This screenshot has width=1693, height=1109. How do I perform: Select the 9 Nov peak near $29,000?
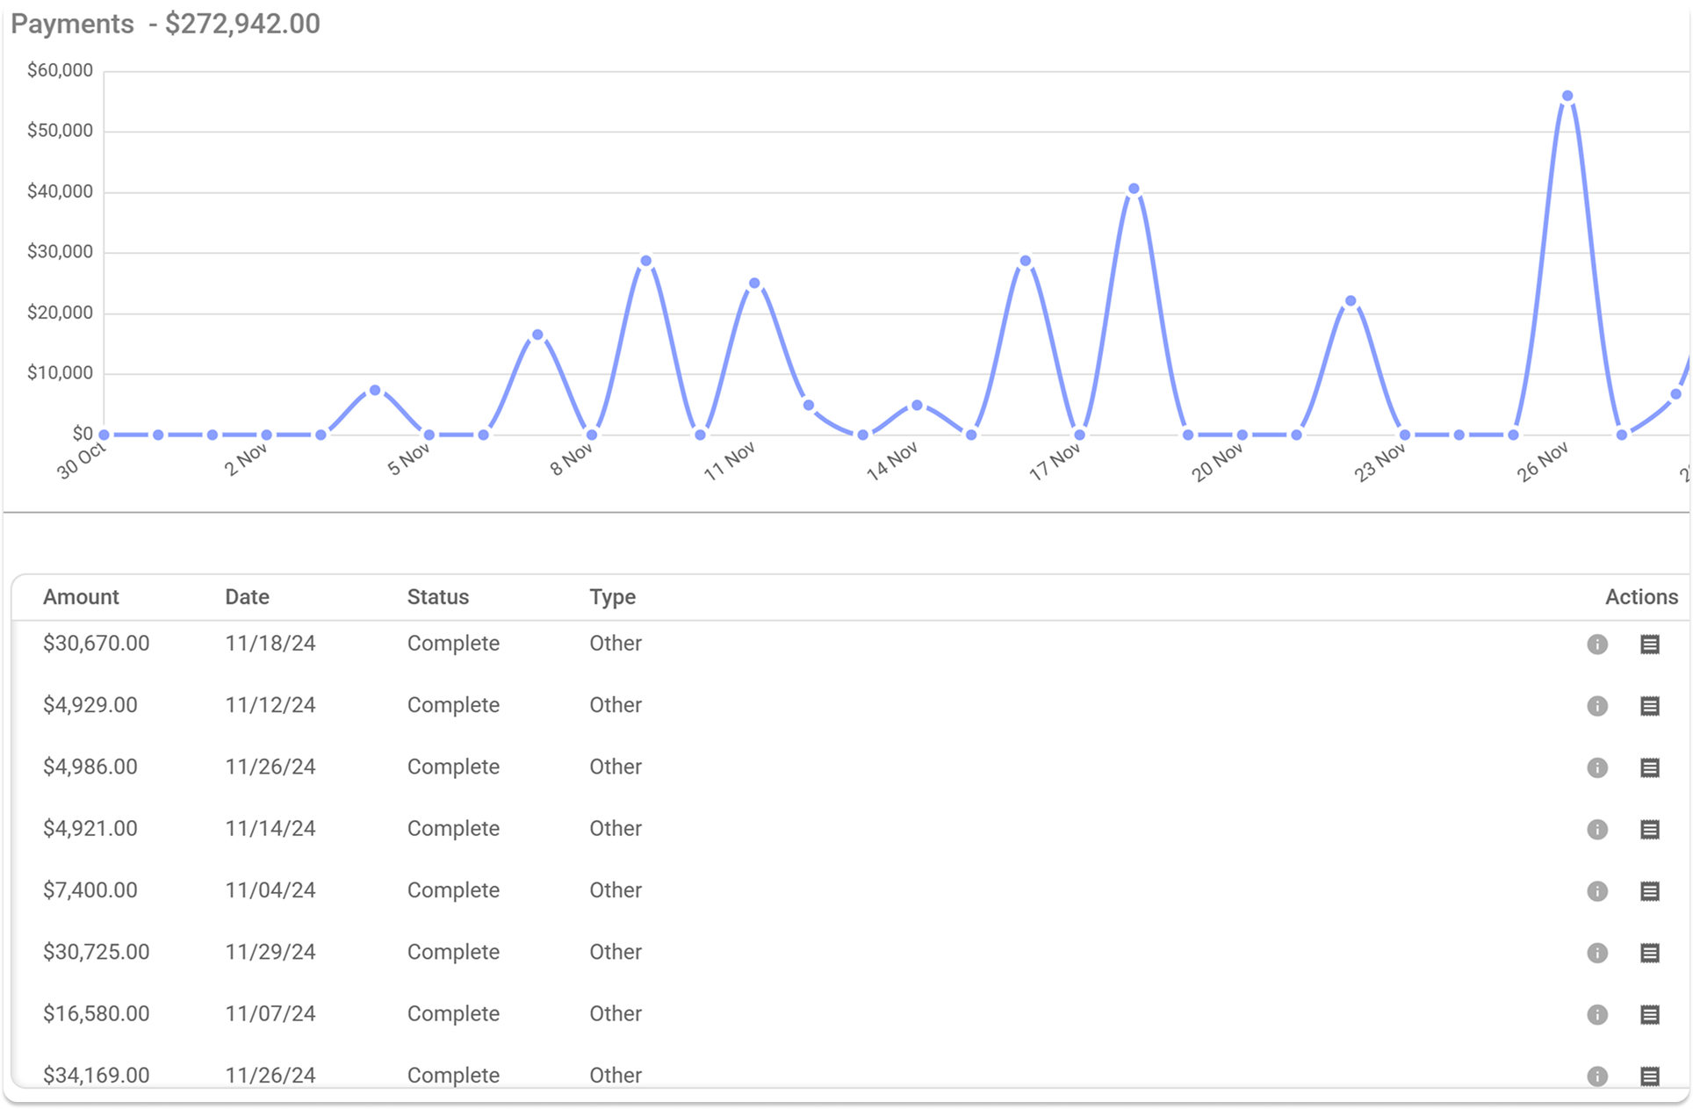(x=646, y=261)
